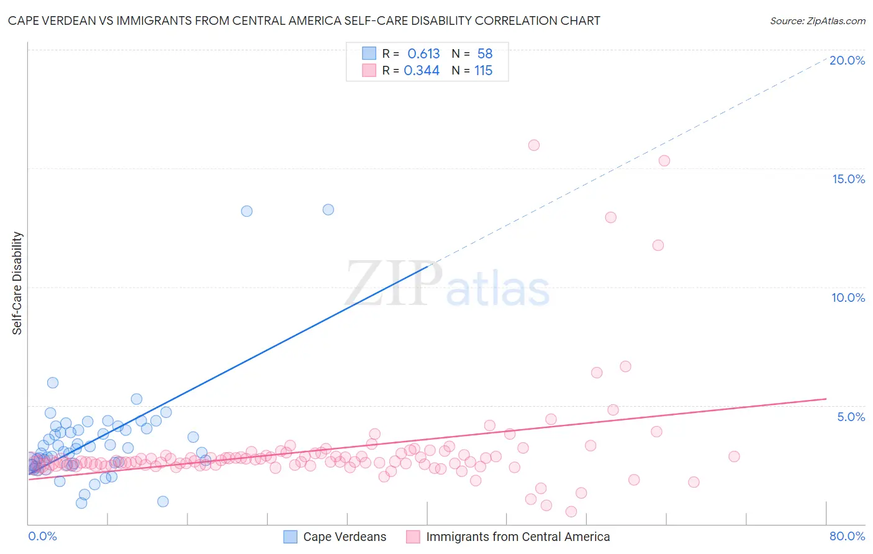The height and width of the screenshot is (554, 873).
Task: Click the ZIPatlas watermark in chart center
Action: (x=447, y=284)
